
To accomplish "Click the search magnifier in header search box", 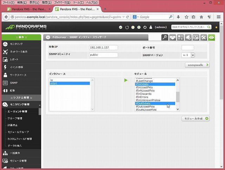I will click(x=209, y=27).
